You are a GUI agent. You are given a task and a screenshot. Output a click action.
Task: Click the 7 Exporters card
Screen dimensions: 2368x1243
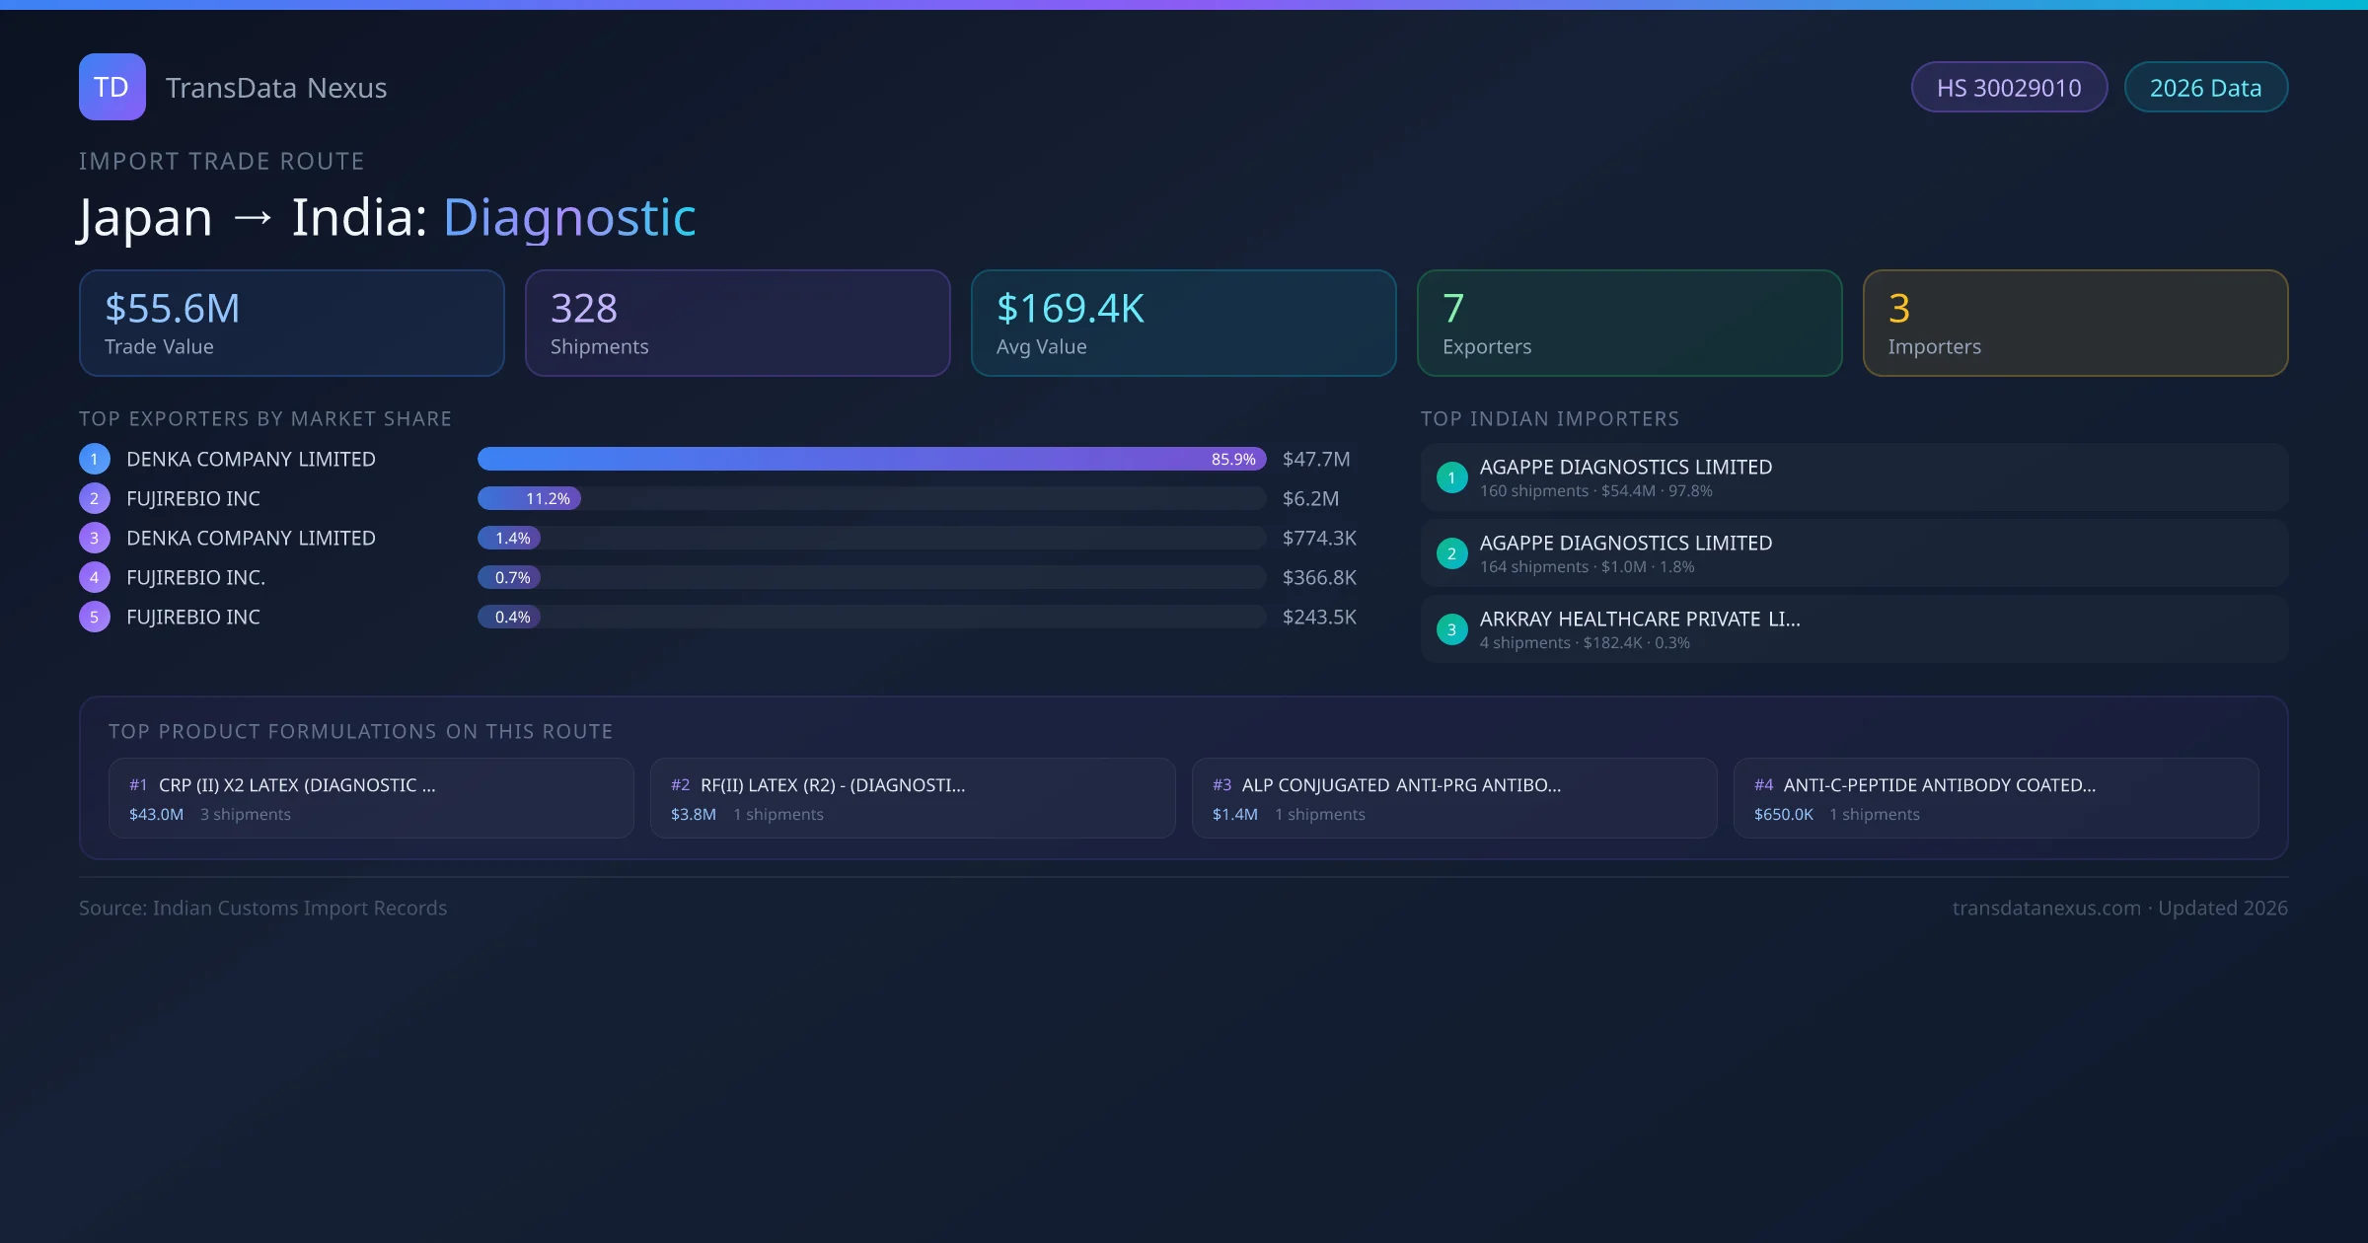coord(1629,323)
